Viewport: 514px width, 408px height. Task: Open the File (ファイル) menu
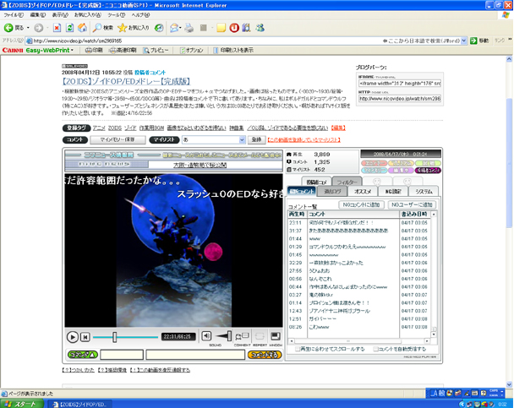pyautogui.click(x=14, y=15)
